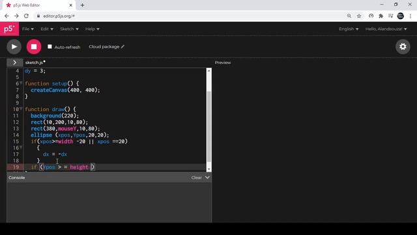417x235 pixels.
Task: Click the background(220) code line
Action: [x=55, y=116]
